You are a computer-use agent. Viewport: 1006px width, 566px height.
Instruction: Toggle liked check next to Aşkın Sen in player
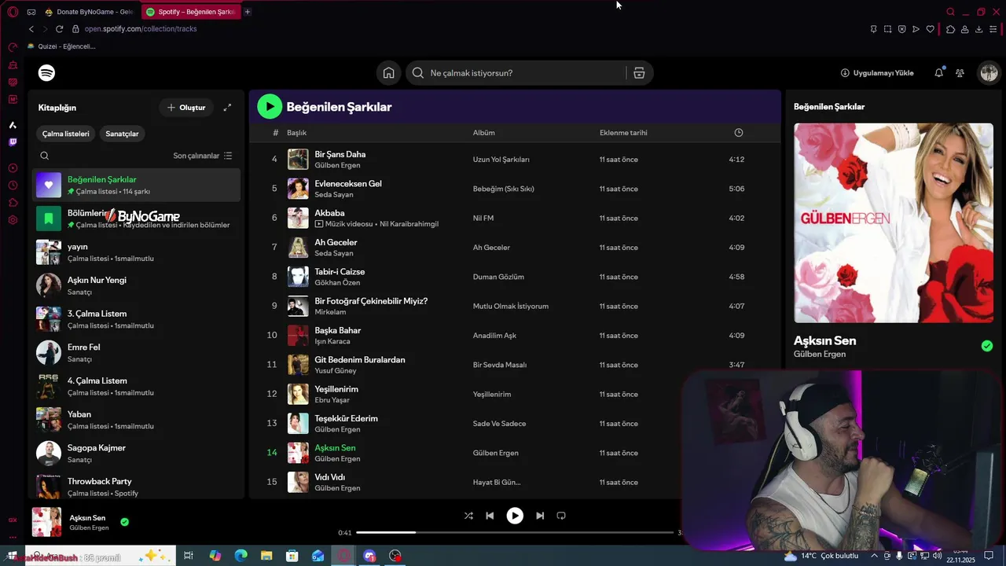[124, 522]
